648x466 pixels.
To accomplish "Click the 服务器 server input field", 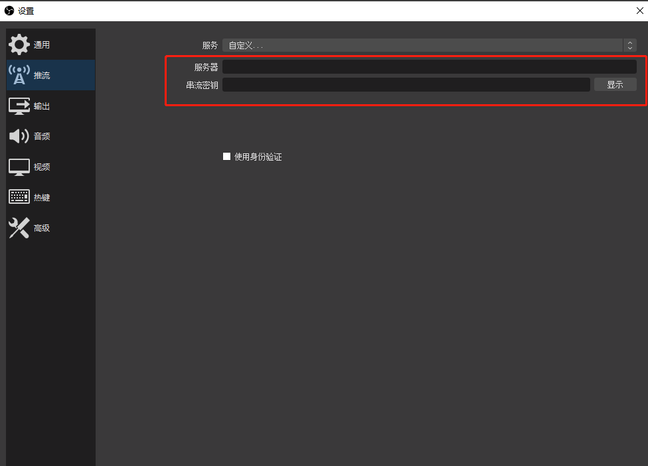I will point(430,66).
